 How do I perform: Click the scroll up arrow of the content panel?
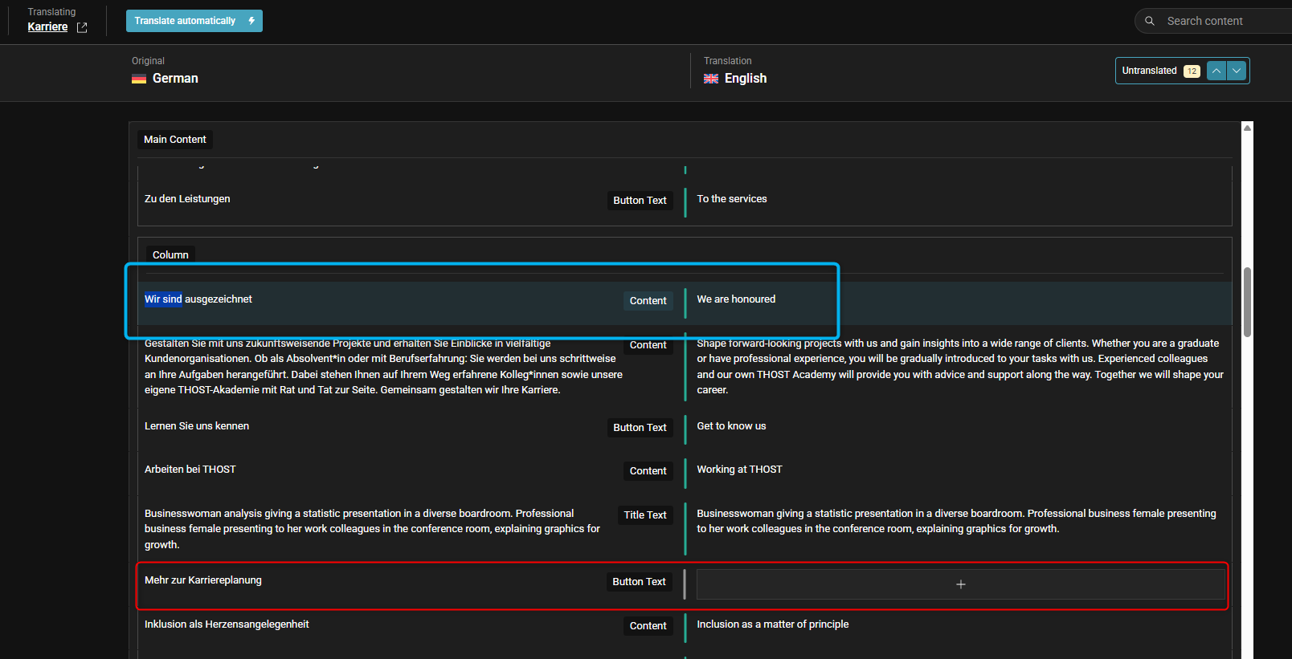1247,128
